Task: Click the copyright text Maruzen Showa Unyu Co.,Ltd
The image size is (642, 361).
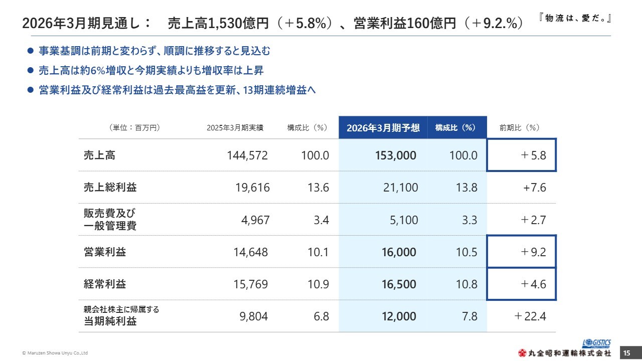Action: (55, 353)
